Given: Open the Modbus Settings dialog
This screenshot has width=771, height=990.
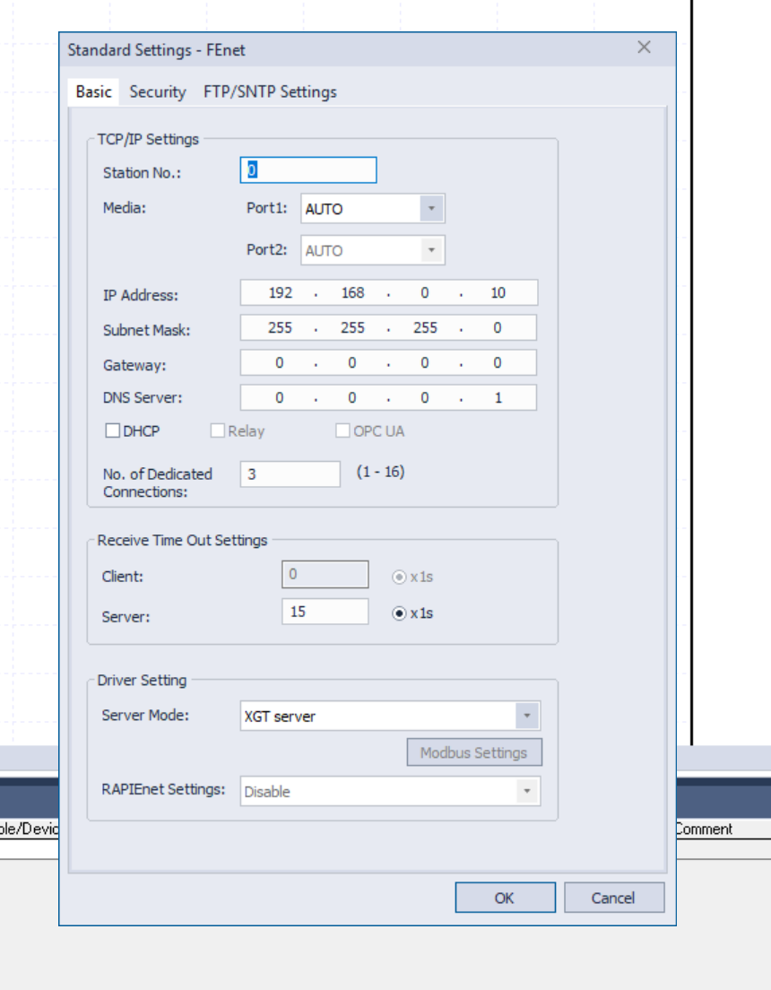Looking at the screenshot, I should tap(474, 751).
